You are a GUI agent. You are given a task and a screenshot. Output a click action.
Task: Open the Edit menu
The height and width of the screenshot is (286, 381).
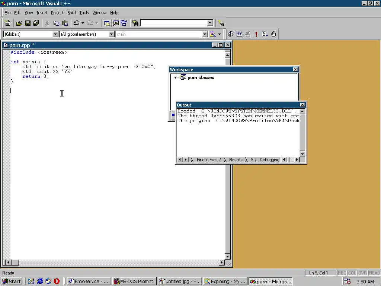(x=17, y=13)
